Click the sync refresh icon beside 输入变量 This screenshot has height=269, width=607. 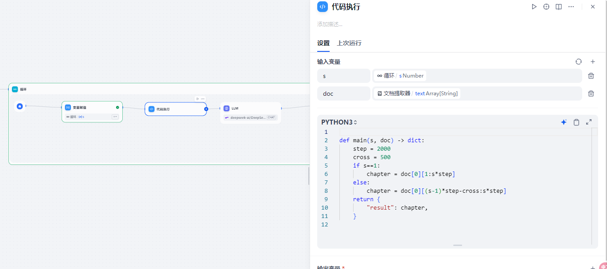pos(578,62)
